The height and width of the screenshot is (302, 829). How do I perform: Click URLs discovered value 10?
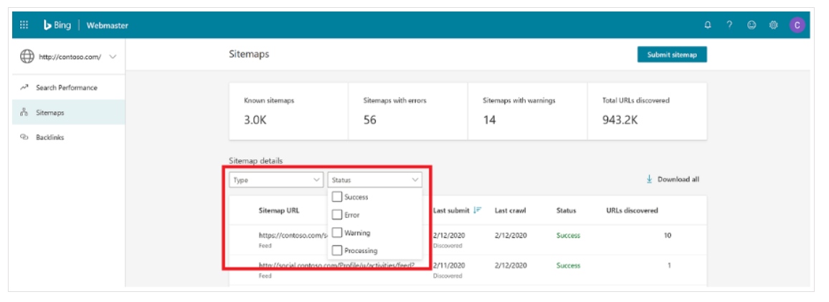tap(668, 235)
